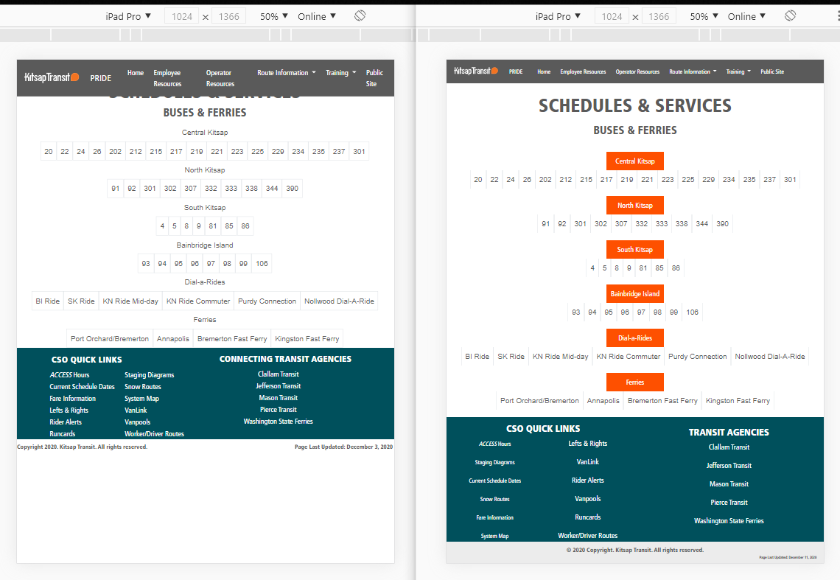Select Purdy Connection on the left page
Viewport: 840px width, 580px height.
pyautogui.click(x=267, y=301)
